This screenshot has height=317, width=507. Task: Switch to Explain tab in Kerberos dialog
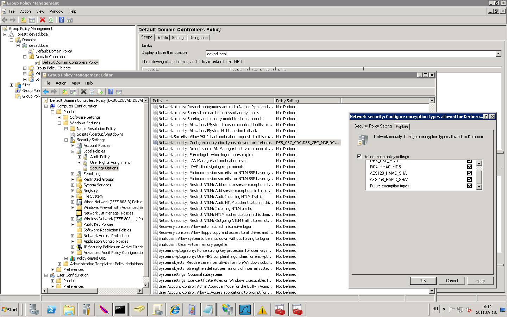click(402, 127)
